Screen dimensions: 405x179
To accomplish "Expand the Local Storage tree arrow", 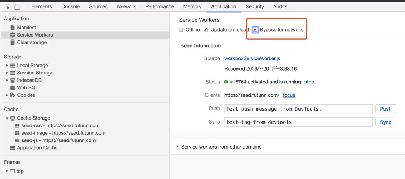I will tap(7, 66).
